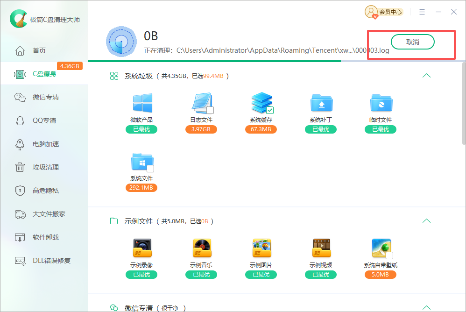
Task: Select the 示例音乐 sample music icon
Action: pos(201,248)
